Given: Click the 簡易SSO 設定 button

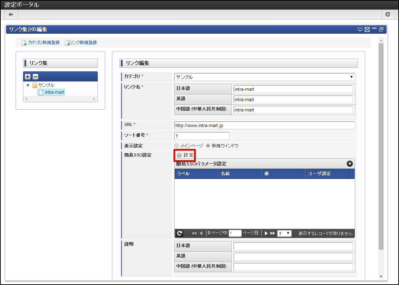Looking at the screenshot, I should 185,155.
